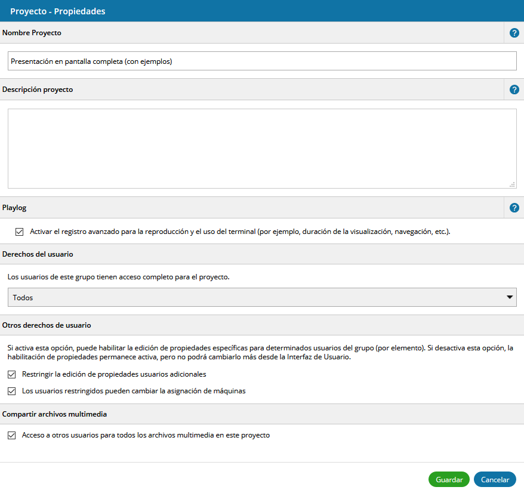Uncheck Restringir la edición de propiedades
The height and width of the screenshot is (493, 524).
tap(11, 374)
